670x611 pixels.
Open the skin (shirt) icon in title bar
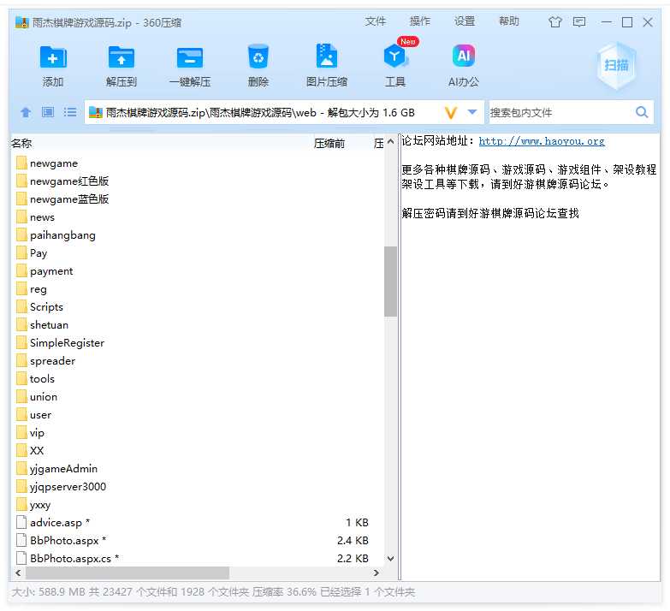pos(555,21)
